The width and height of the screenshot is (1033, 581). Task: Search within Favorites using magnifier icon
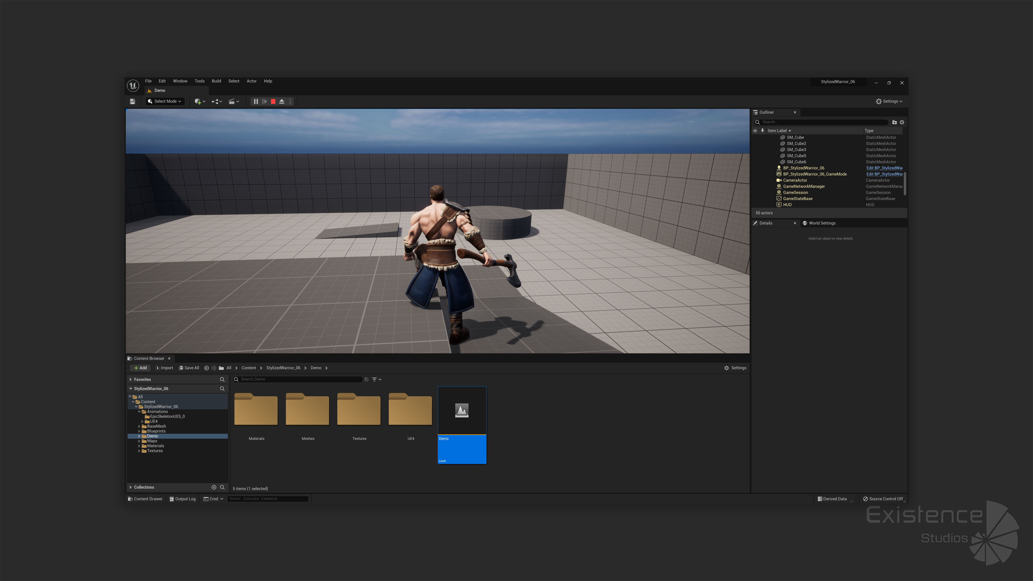pos(222,379)
